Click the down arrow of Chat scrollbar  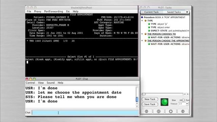click(137, 106)
